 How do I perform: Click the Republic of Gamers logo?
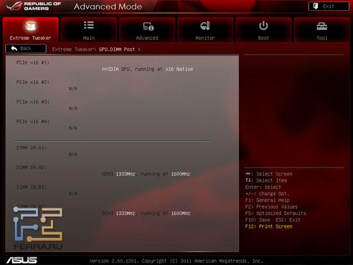34,6
